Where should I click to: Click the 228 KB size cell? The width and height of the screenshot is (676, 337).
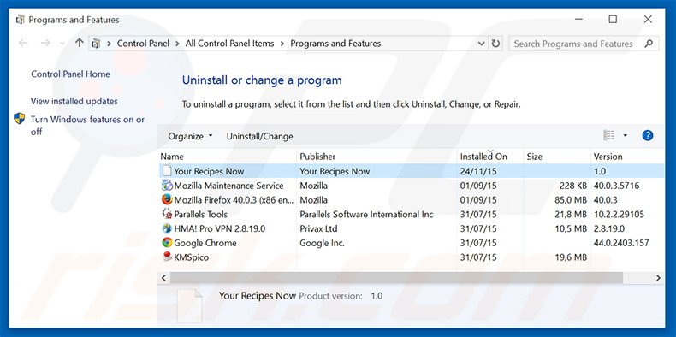(573, 186)
